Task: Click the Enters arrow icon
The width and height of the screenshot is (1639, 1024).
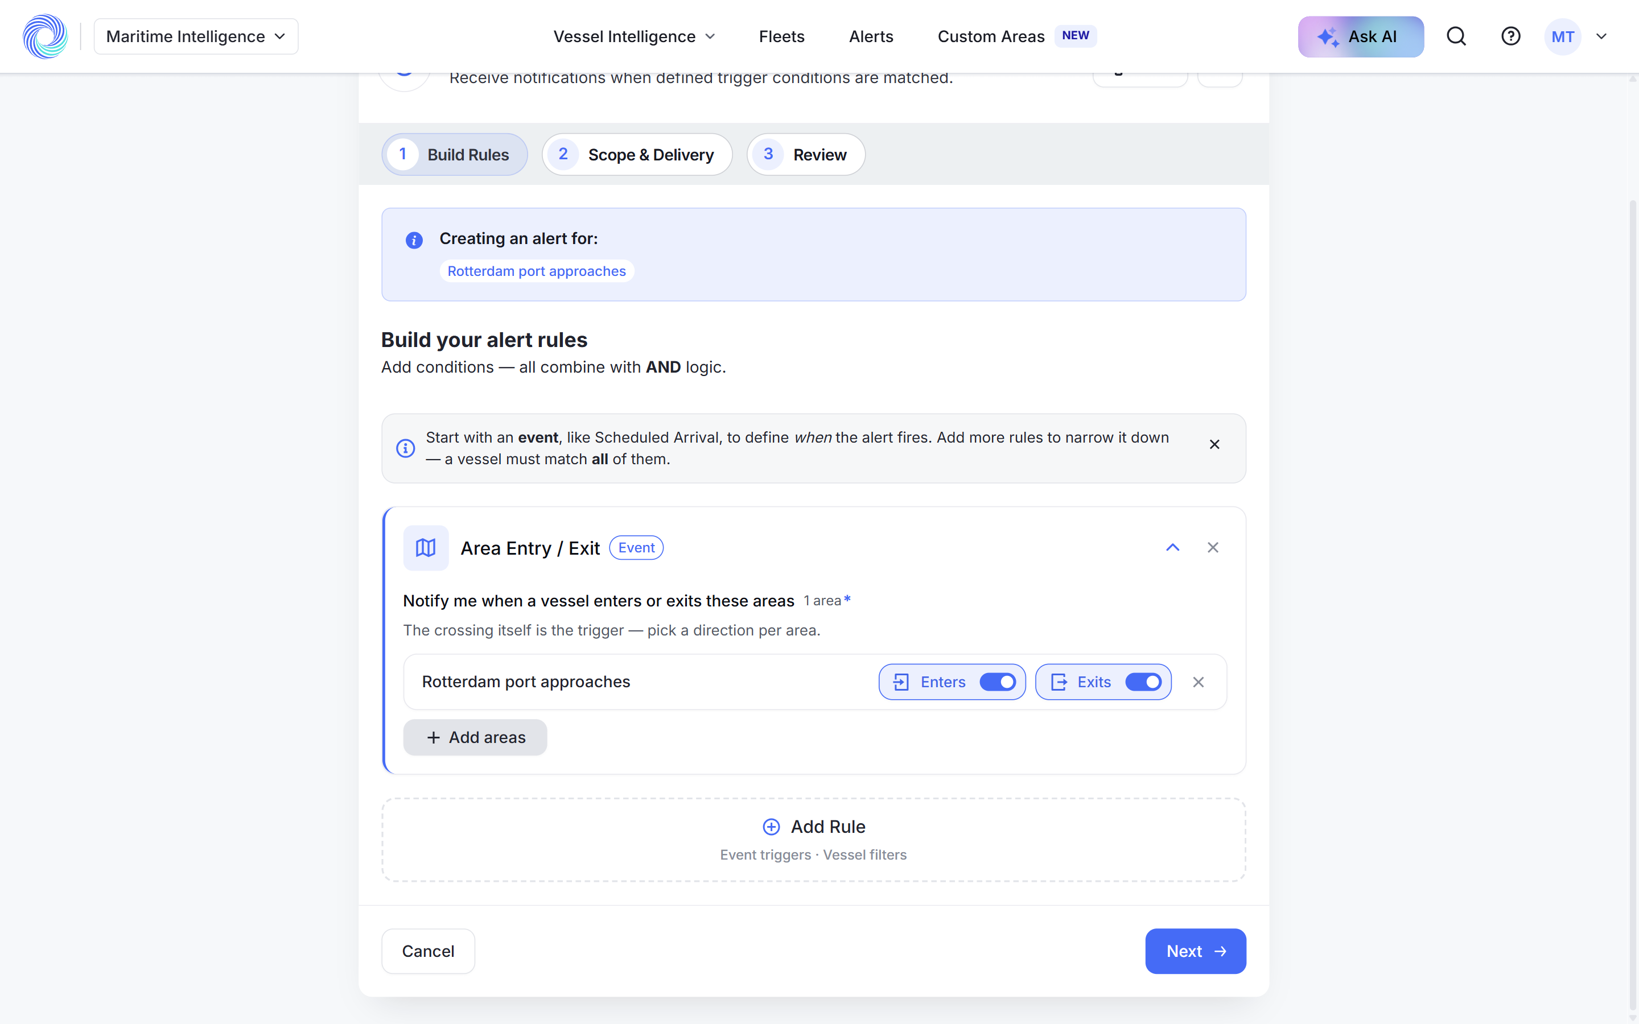Action: pos(901,682)
